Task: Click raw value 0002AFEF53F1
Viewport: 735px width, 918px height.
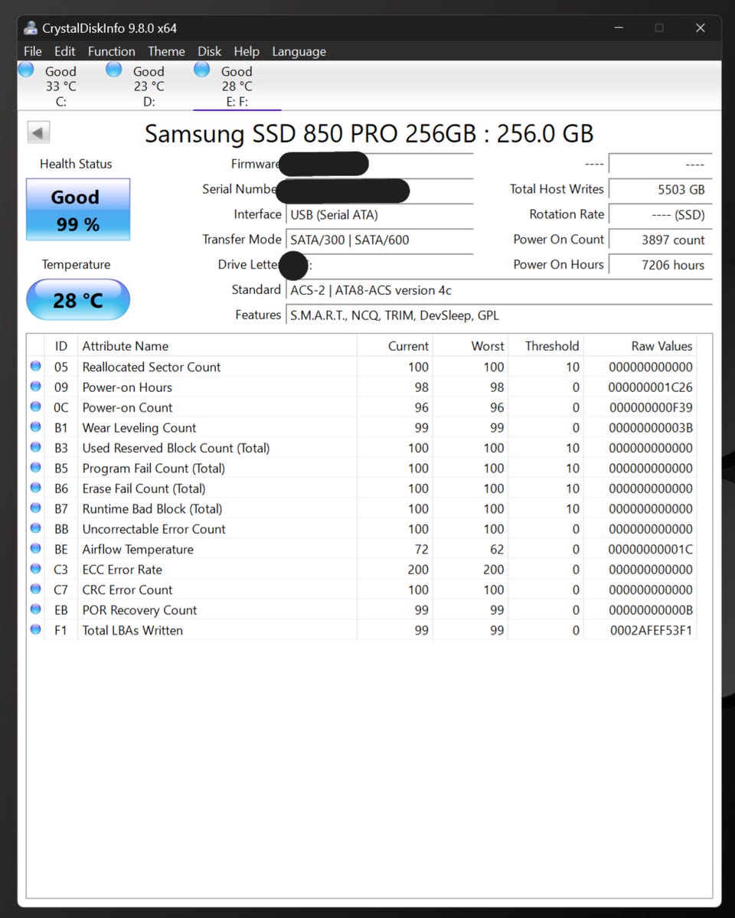Action: click(652, 631)
